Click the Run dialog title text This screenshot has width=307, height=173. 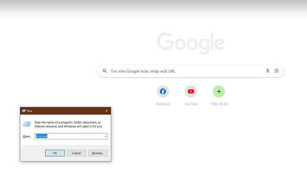point(30,111)
